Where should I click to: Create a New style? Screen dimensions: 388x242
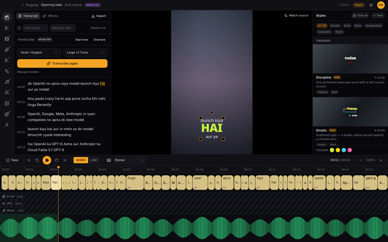[378, 16]
